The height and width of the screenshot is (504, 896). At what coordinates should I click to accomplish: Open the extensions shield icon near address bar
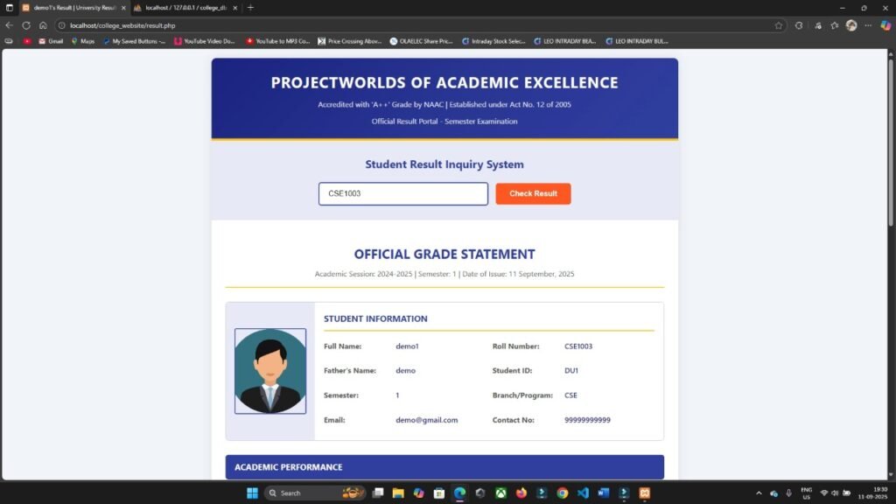pos(818,25)
